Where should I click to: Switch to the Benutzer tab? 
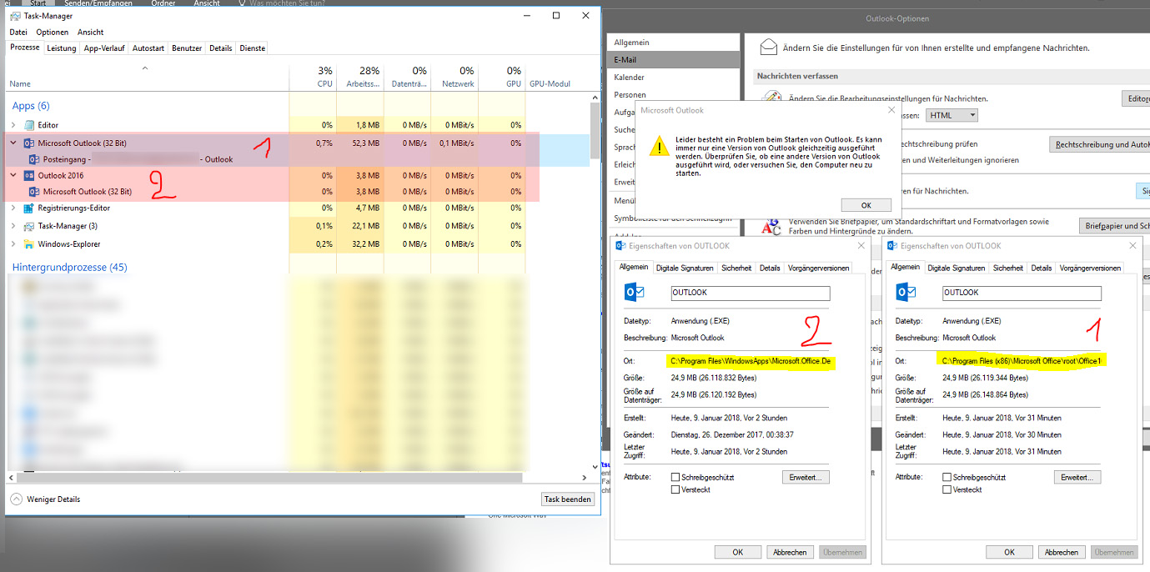[187, 48]
